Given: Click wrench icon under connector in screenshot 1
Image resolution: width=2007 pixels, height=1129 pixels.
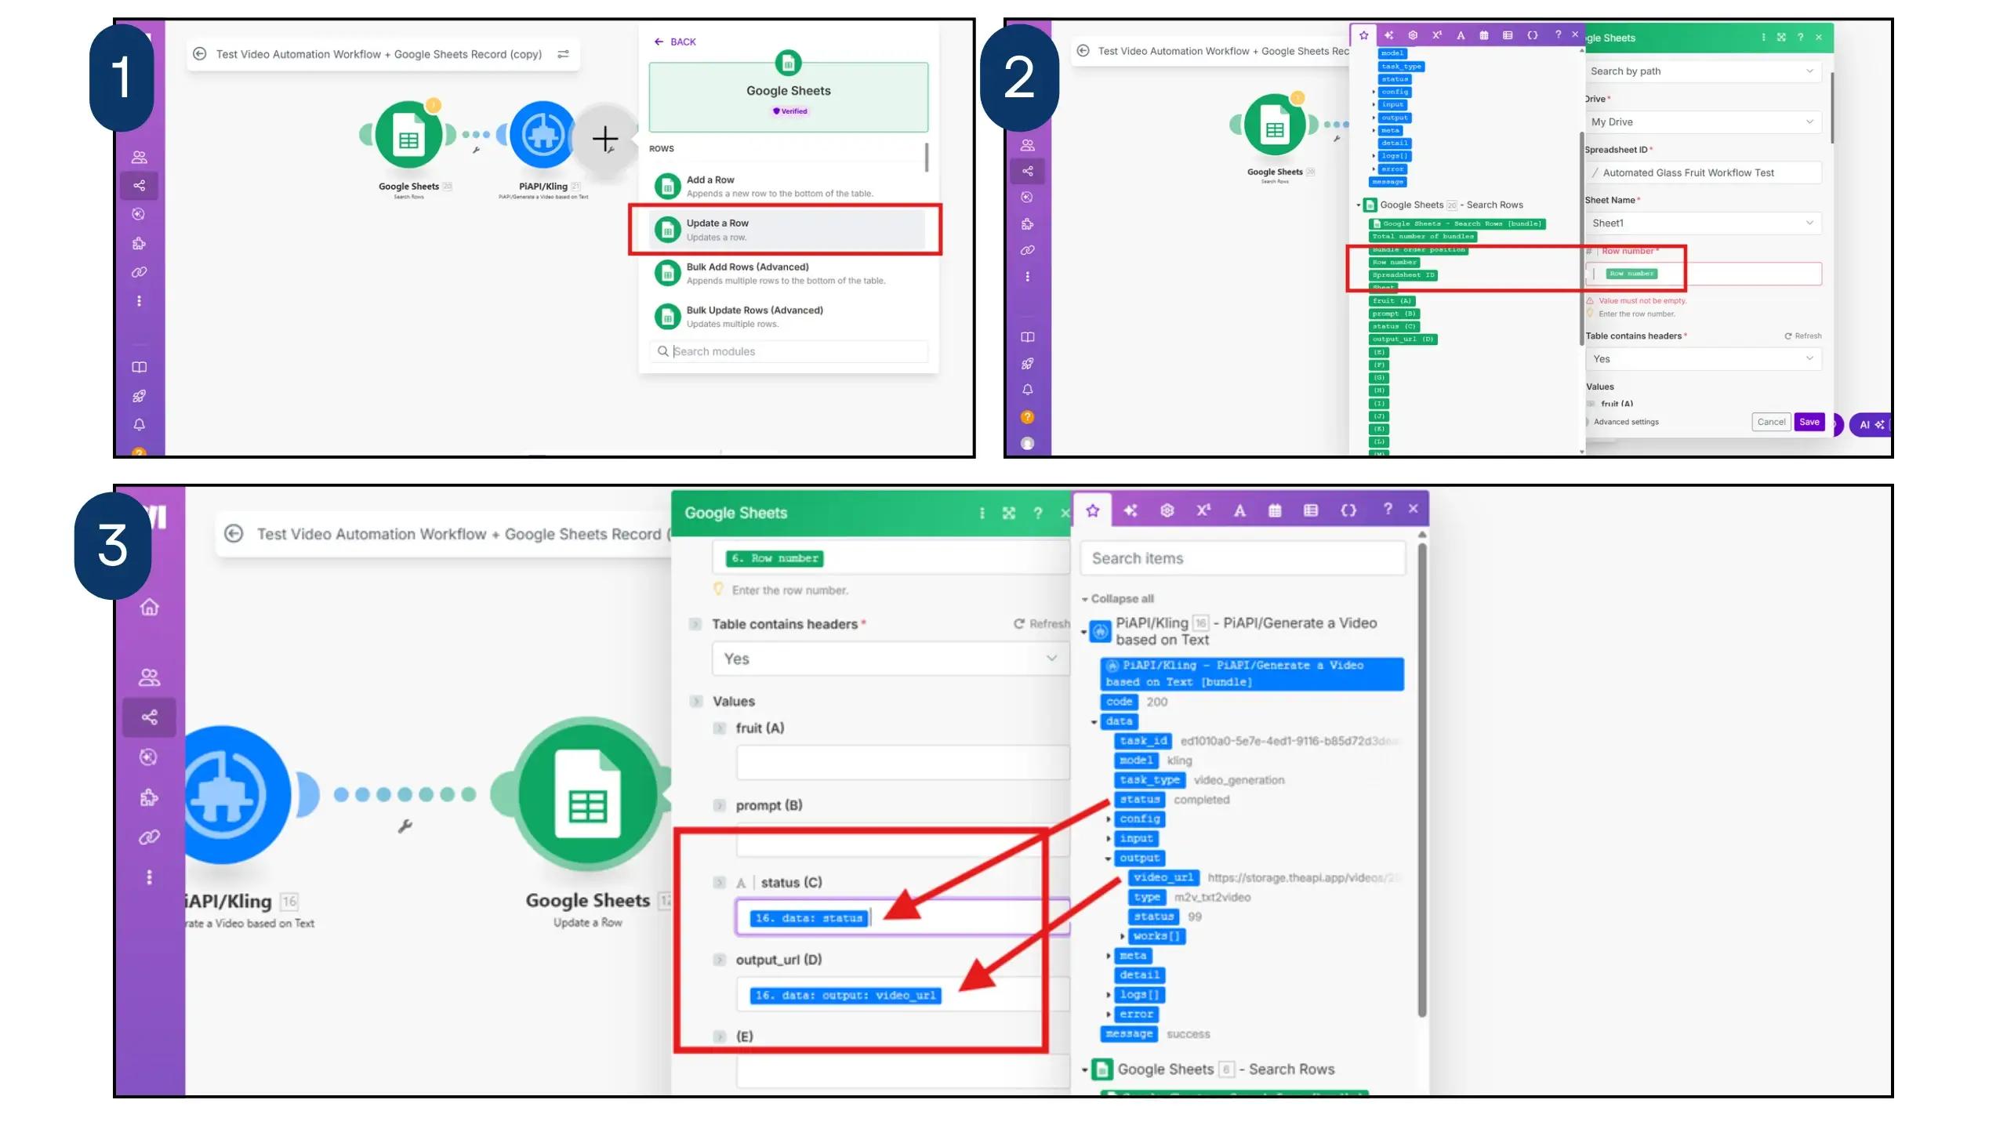Looking at the screenshot, I should coord(476,150).
